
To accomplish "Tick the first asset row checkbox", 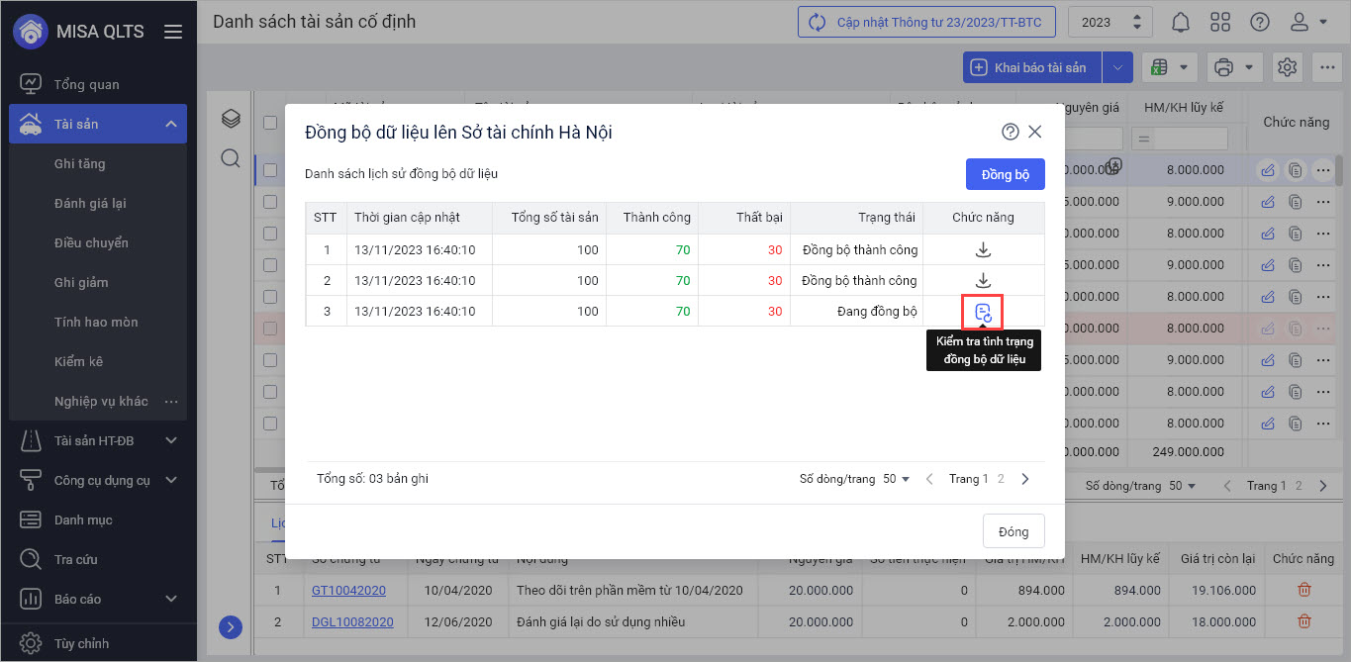I will click(x=270, y=170).
